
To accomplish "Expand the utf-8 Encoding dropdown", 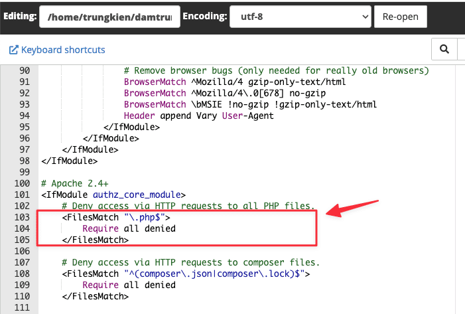I will (299, 17).
